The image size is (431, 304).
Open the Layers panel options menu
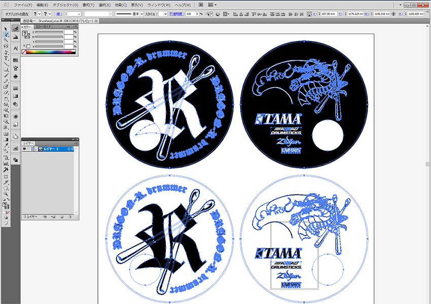(76, 143)
